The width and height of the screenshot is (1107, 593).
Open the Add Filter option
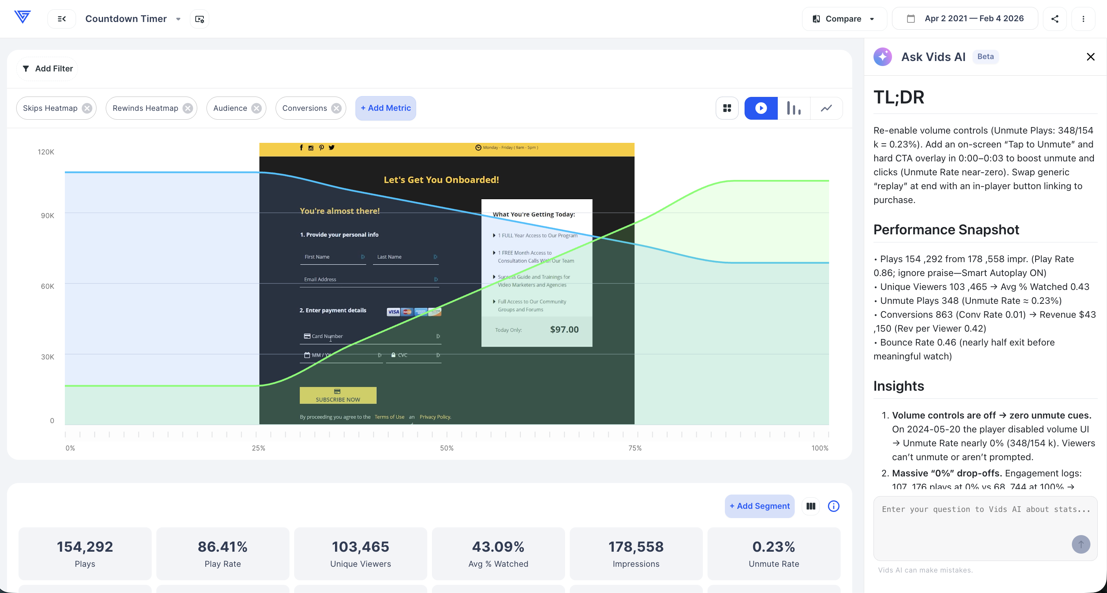click(x=48, y=69)
